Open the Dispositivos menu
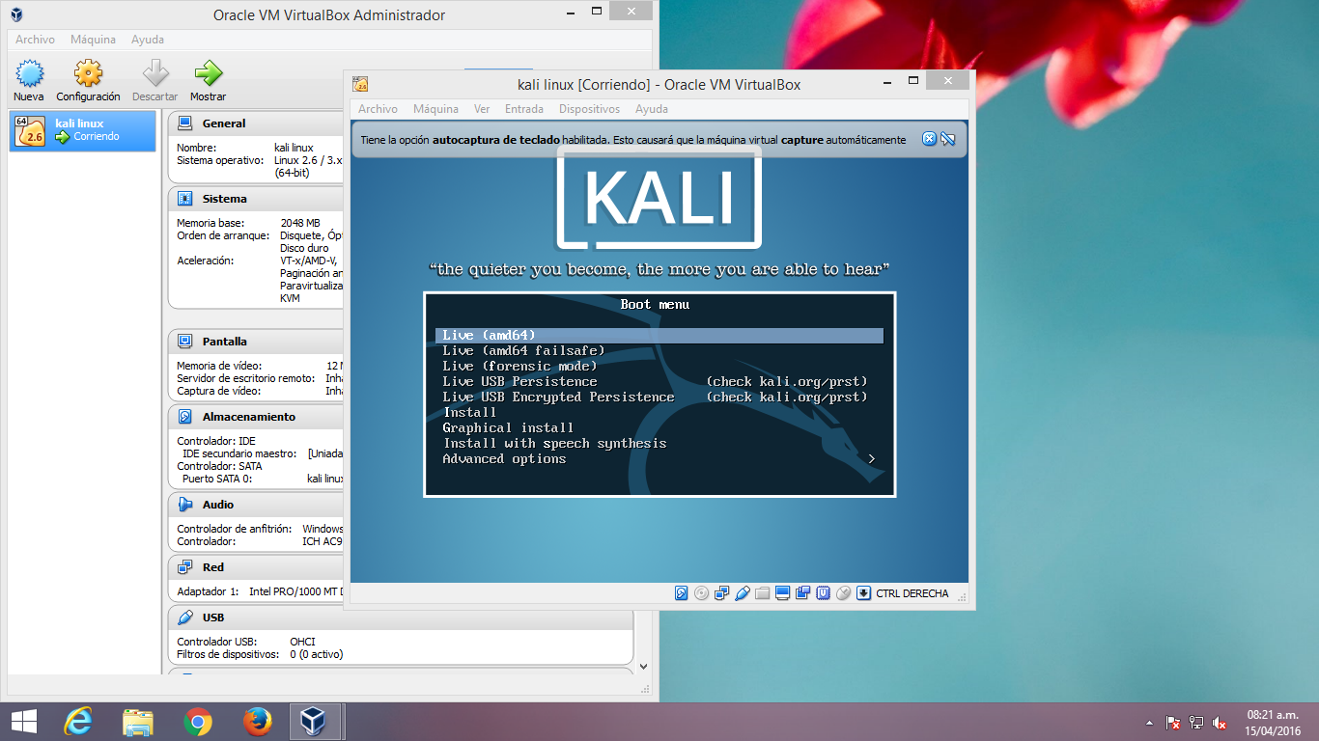 click(589, 109)
